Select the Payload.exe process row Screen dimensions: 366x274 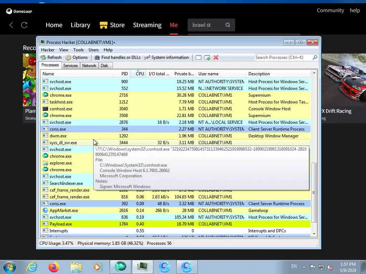pos(176,224)
